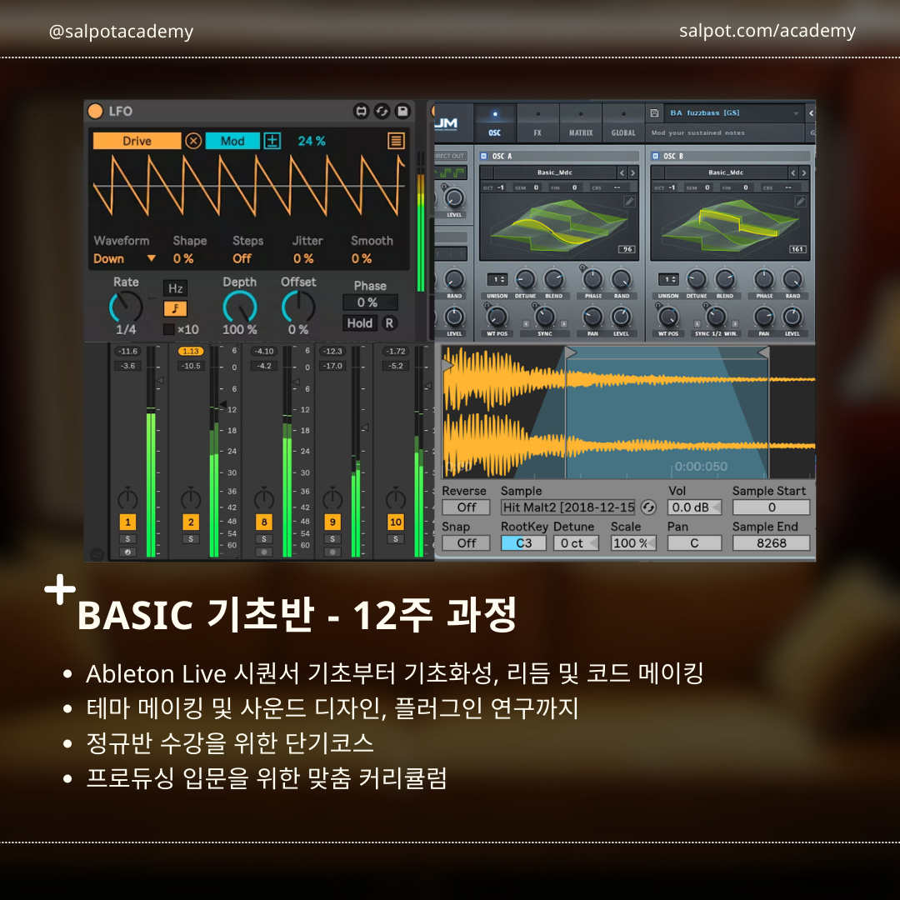900x900 pixels.
Task: Click the LFO Depth knob
Action: (x=240, y=307)
